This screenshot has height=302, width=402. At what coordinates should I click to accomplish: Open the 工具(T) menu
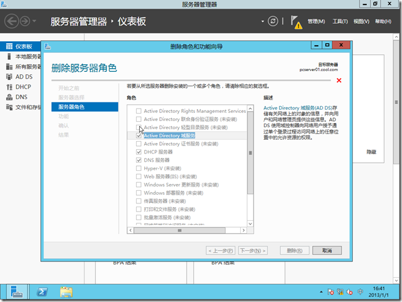coord(340,22)
